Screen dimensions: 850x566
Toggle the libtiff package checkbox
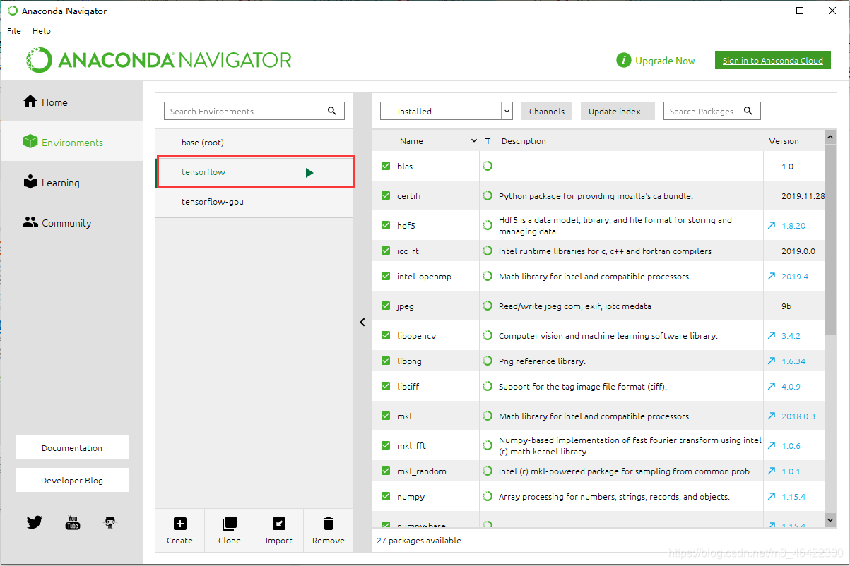pyautogui.click(x=386, y=386)
